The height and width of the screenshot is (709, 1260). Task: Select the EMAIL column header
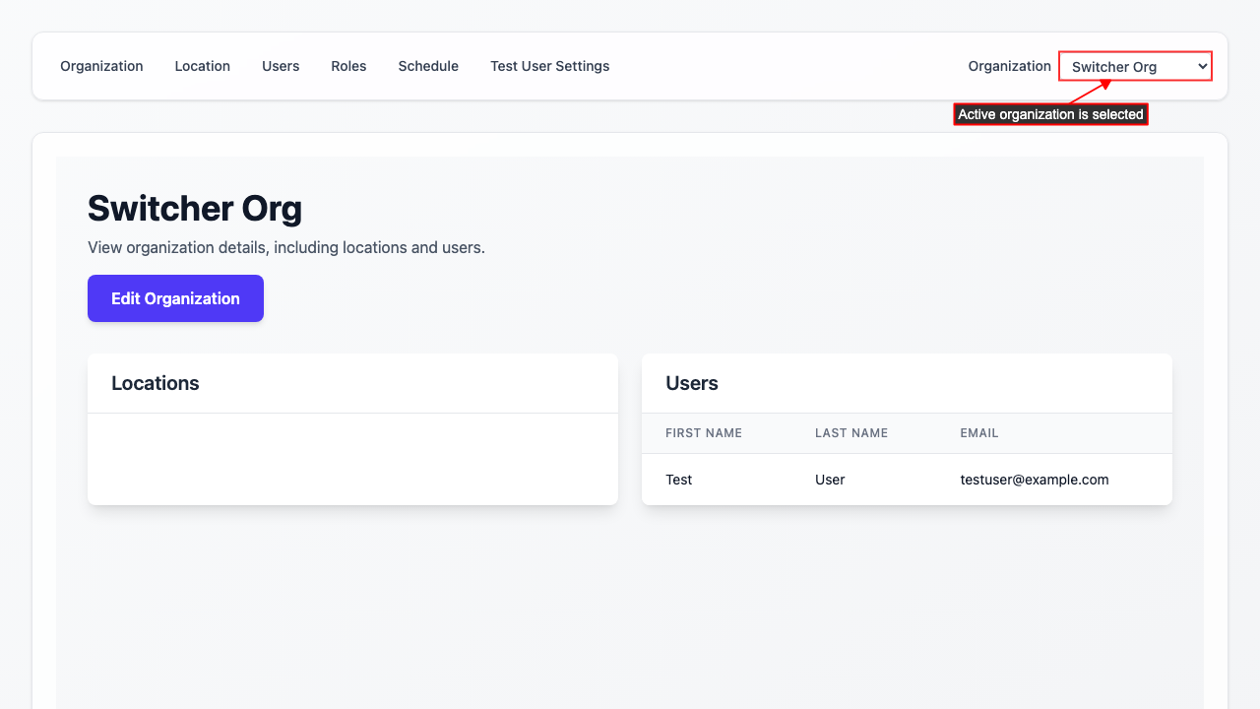pyautogui.click(x=978, y=433)
